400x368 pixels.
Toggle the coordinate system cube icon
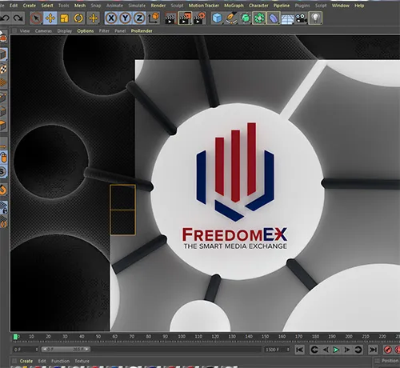point(154,18)
